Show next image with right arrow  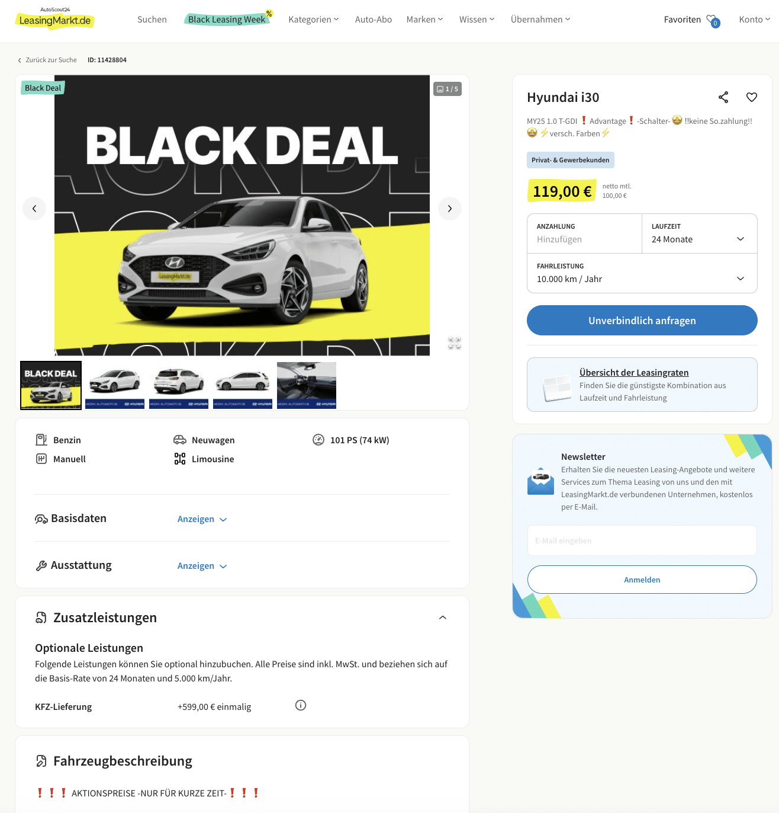(x=450, y=209)
